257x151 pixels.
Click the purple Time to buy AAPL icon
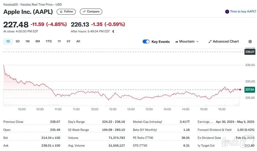(227, 12)
